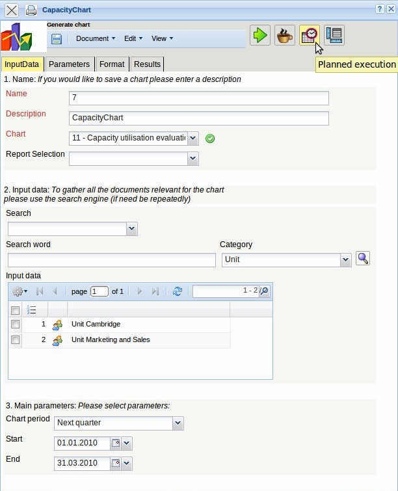
Task: Expand the Chart period dropdown
Action: point(178,423)
